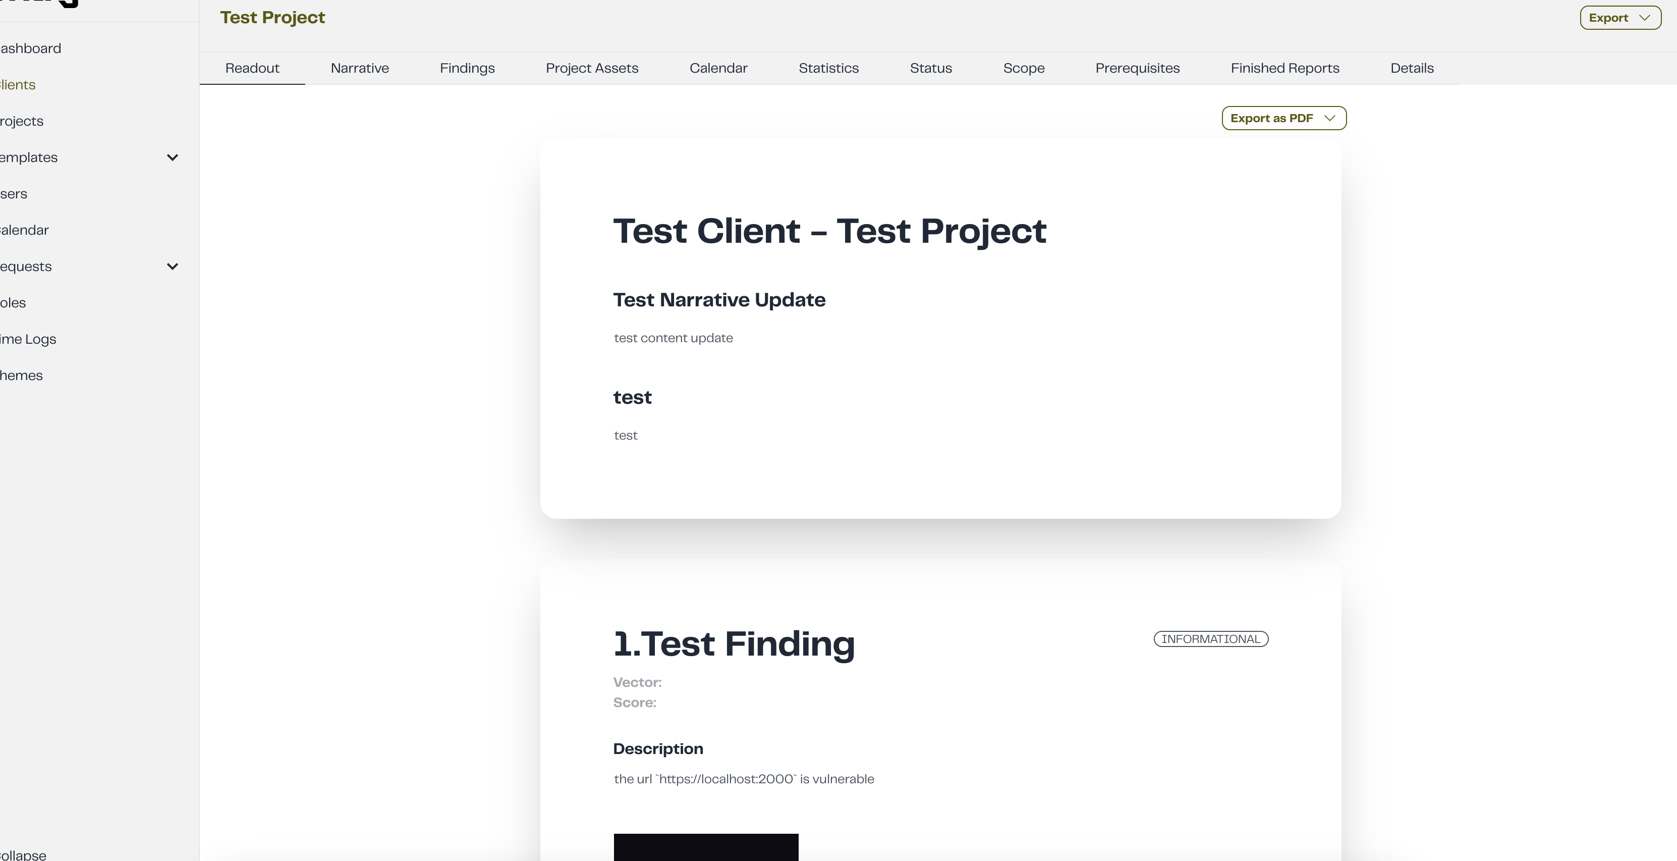Switch to the Narrative tab
The image size is (1677, 861).
point(359,68)
